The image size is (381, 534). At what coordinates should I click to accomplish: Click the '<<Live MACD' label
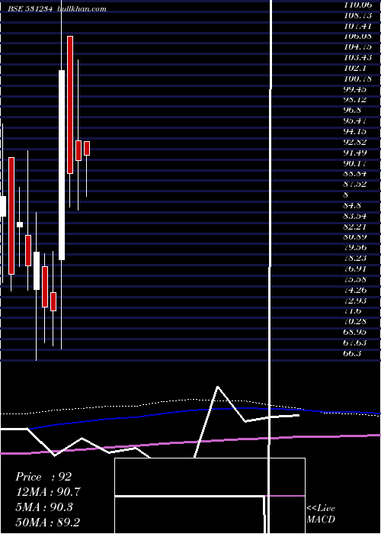[321, 514]
